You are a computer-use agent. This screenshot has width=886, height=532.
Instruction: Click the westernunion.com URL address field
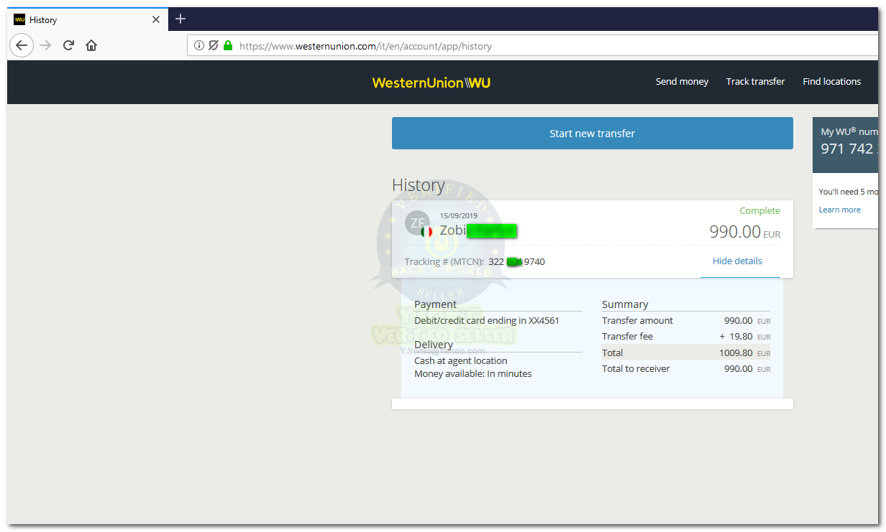point(532,46)
